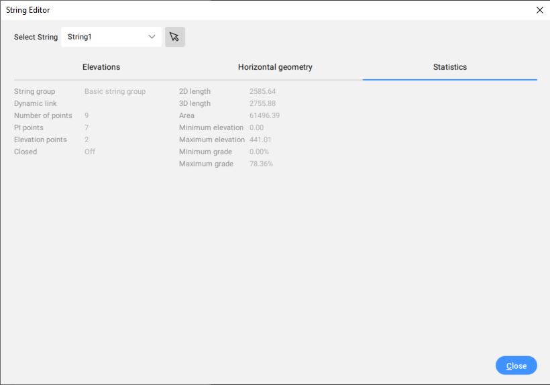
Task: Open the Select String dropdown showing String1
Action: tap(111, 37)
